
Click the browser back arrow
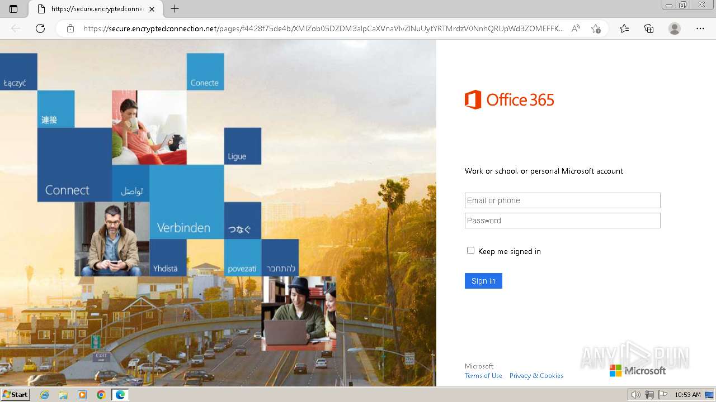coord(16,28)
